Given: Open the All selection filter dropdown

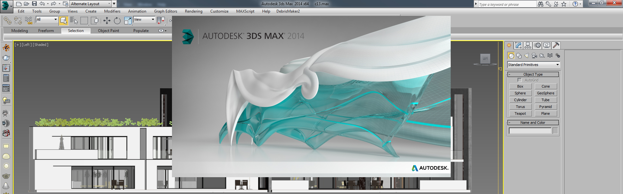Looking at the screenshot, I should 47,19.
